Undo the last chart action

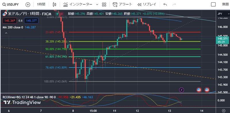[165, 5]
